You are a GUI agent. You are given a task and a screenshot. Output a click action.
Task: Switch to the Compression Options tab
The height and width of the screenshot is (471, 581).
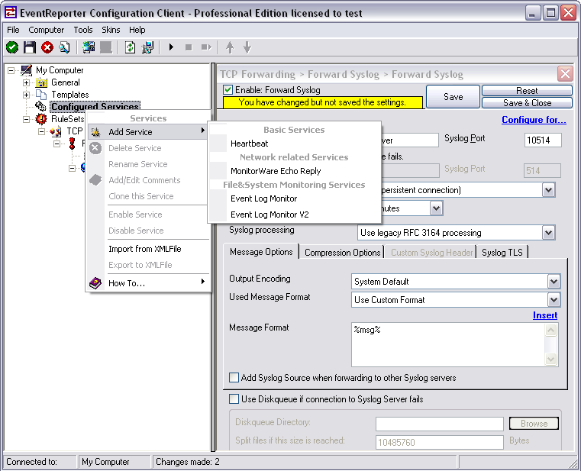pyautogui.click(x=342, y=253)
